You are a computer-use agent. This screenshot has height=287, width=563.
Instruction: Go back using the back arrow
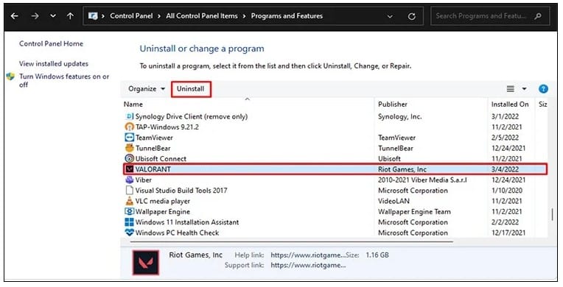(14, 16)
